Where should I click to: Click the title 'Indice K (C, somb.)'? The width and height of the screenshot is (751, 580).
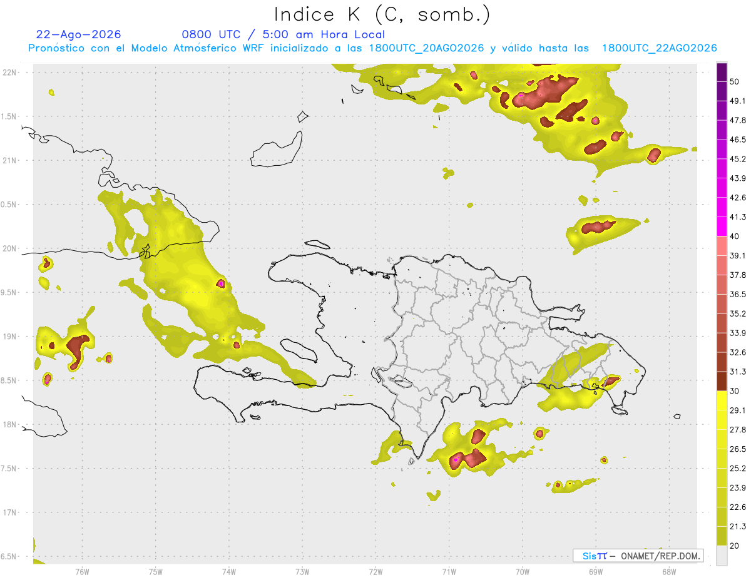point(382,15)
